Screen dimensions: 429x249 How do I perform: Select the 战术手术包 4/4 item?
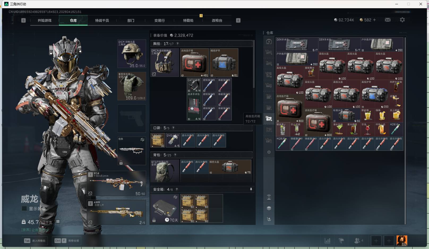point(194,106)
